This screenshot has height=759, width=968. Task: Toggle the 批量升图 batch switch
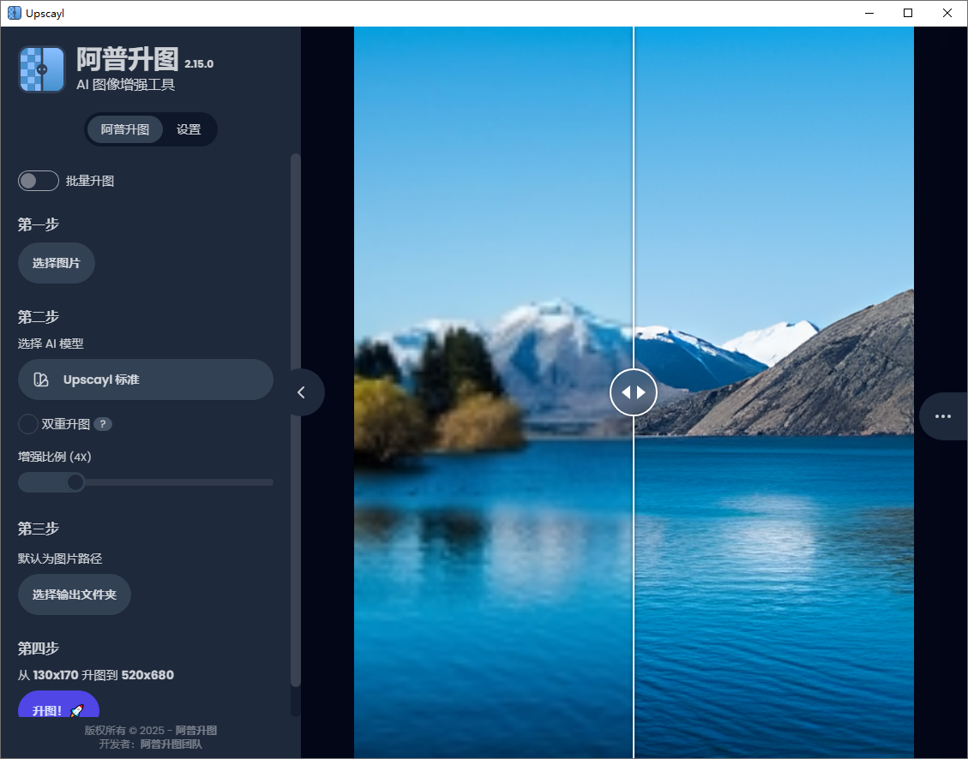[39, 181]
